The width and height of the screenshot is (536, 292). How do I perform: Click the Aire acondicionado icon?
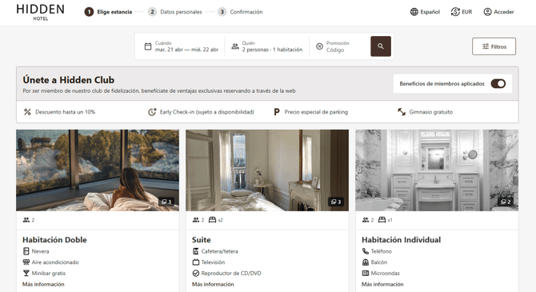coord(26,262)
